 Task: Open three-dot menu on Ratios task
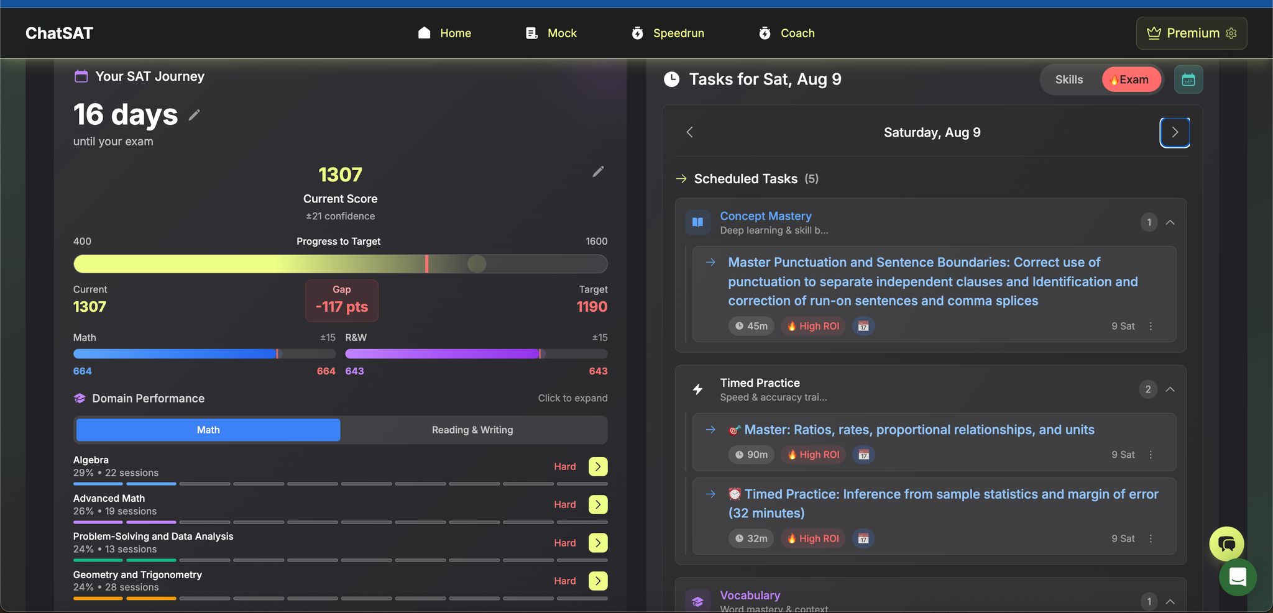point(1151,455)
